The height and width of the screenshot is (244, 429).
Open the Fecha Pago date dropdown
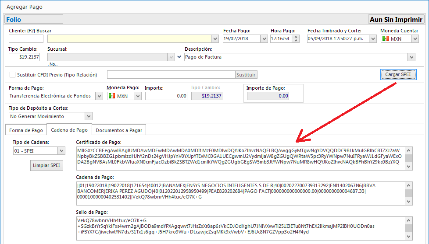(264, 39)
